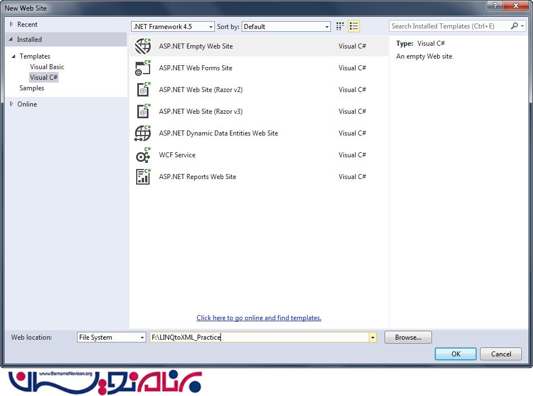Select the Installed category label
This screenshot has width=533, height=396.
click(x=29, y=40)
